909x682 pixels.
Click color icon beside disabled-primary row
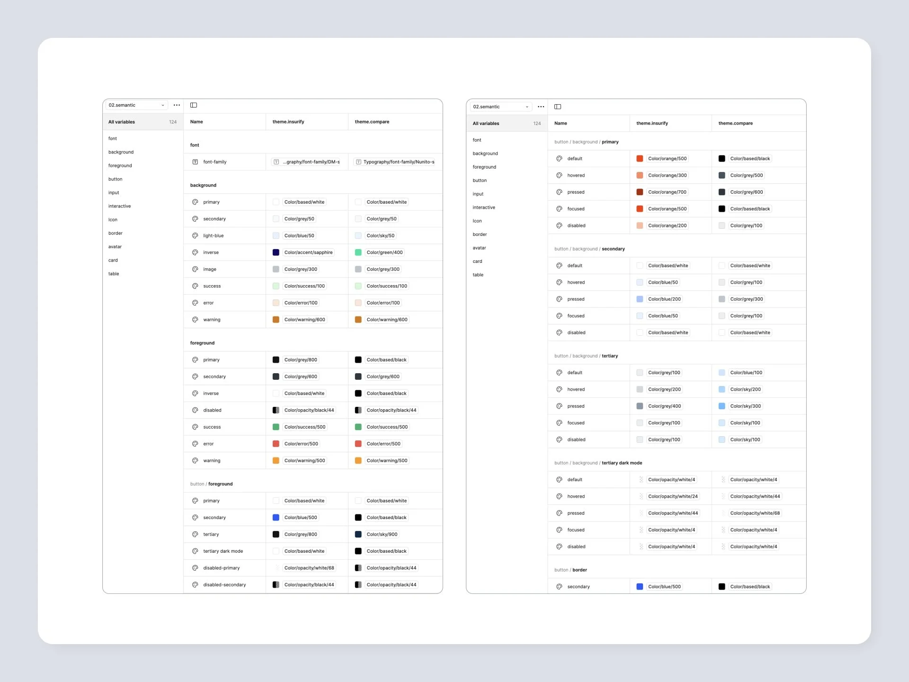(x=195, y=568)
